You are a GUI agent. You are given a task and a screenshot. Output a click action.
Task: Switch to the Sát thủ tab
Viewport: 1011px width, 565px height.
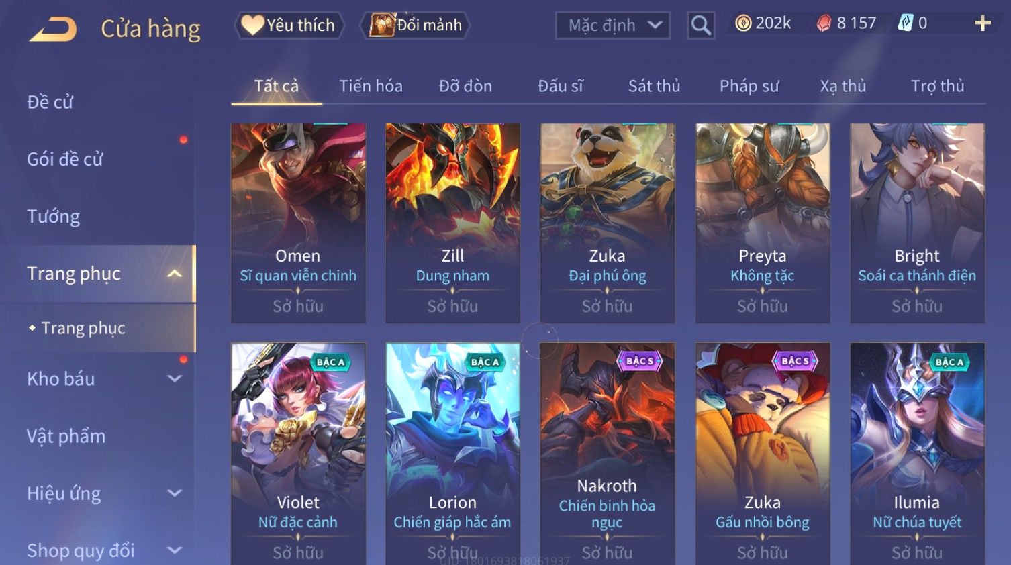654,86
